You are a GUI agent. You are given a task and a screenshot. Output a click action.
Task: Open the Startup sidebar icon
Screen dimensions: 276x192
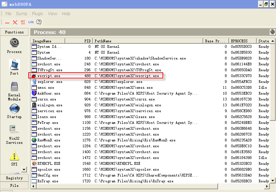click(14, 108)
